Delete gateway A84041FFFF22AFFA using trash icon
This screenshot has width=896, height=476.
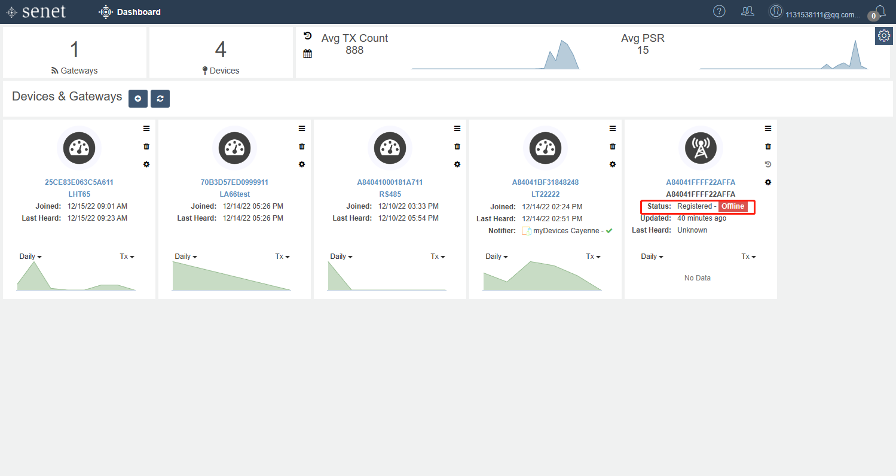(x=768, y=147)
